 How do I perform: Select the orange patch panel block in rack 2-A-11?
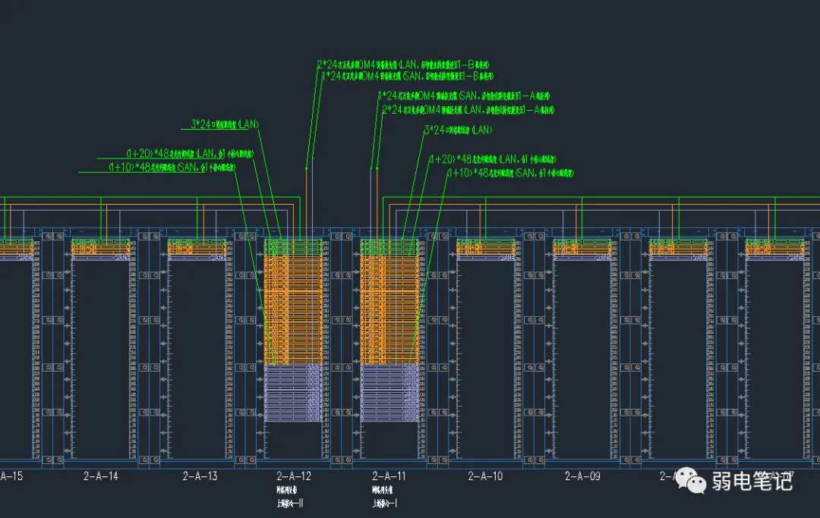tap(389, 309)
